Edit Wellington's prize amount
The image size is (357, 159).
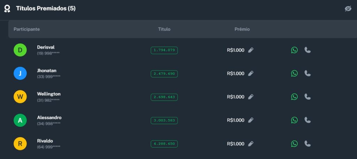(x=251, y=97)
